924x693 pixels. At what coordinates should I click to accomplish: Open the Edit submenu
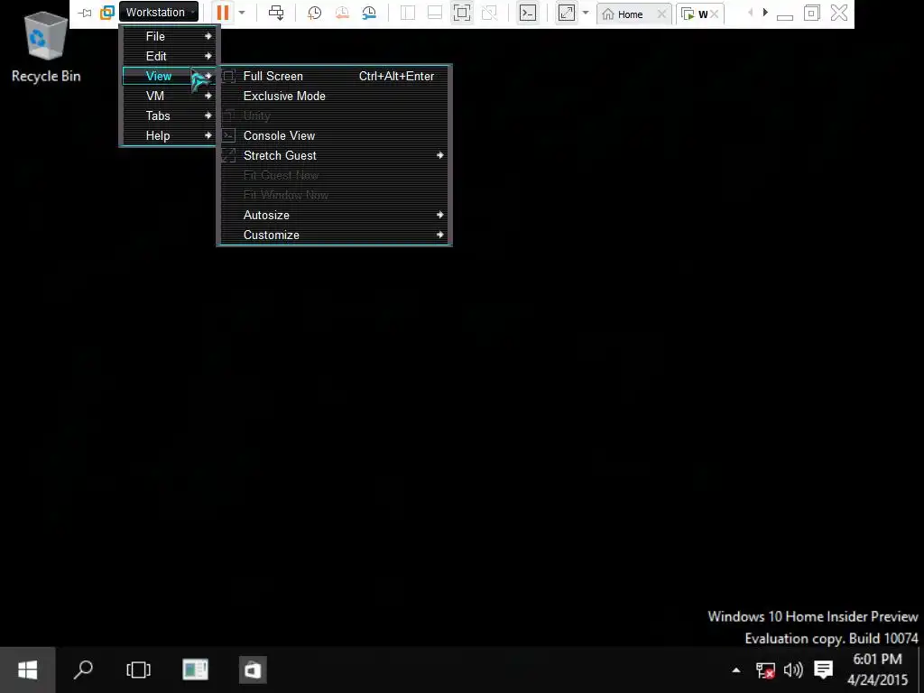[170, 56]
